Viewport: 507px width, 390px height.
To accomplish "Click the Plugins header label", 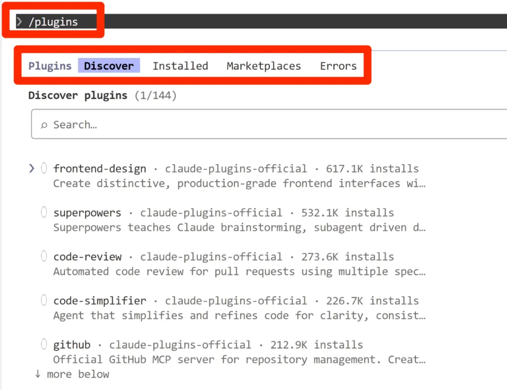I will click(x=50, y=66).
